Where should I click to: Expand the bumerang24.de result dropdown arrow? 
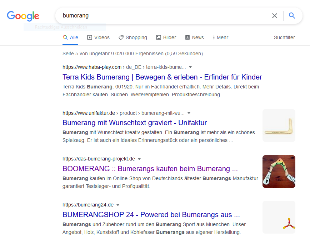[x=118, y=205]
